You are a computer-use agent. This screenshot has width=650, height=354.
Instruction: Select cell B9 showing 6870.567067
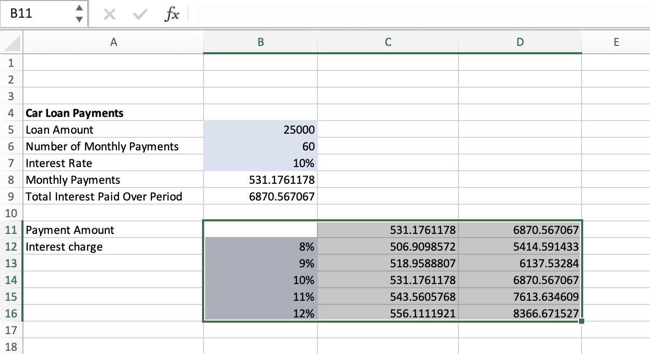tap(260, 196)
